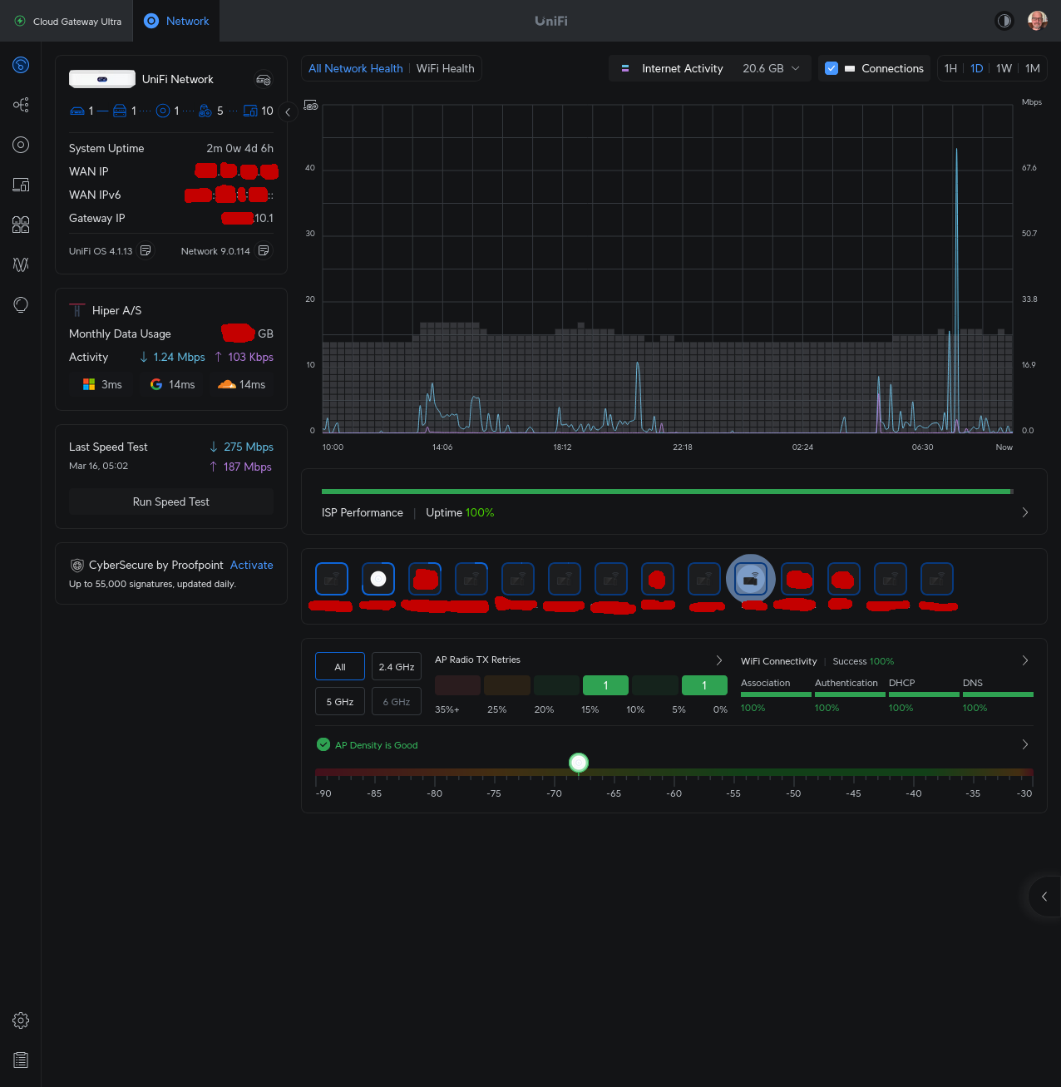Select the 5 GHz band filter
The height and width of the screenshot is (1087, 1061).
(340, 702)
